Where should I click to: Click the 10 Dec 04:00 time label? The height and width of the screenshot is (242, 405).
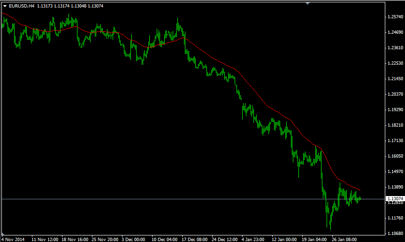click(165, 239)
